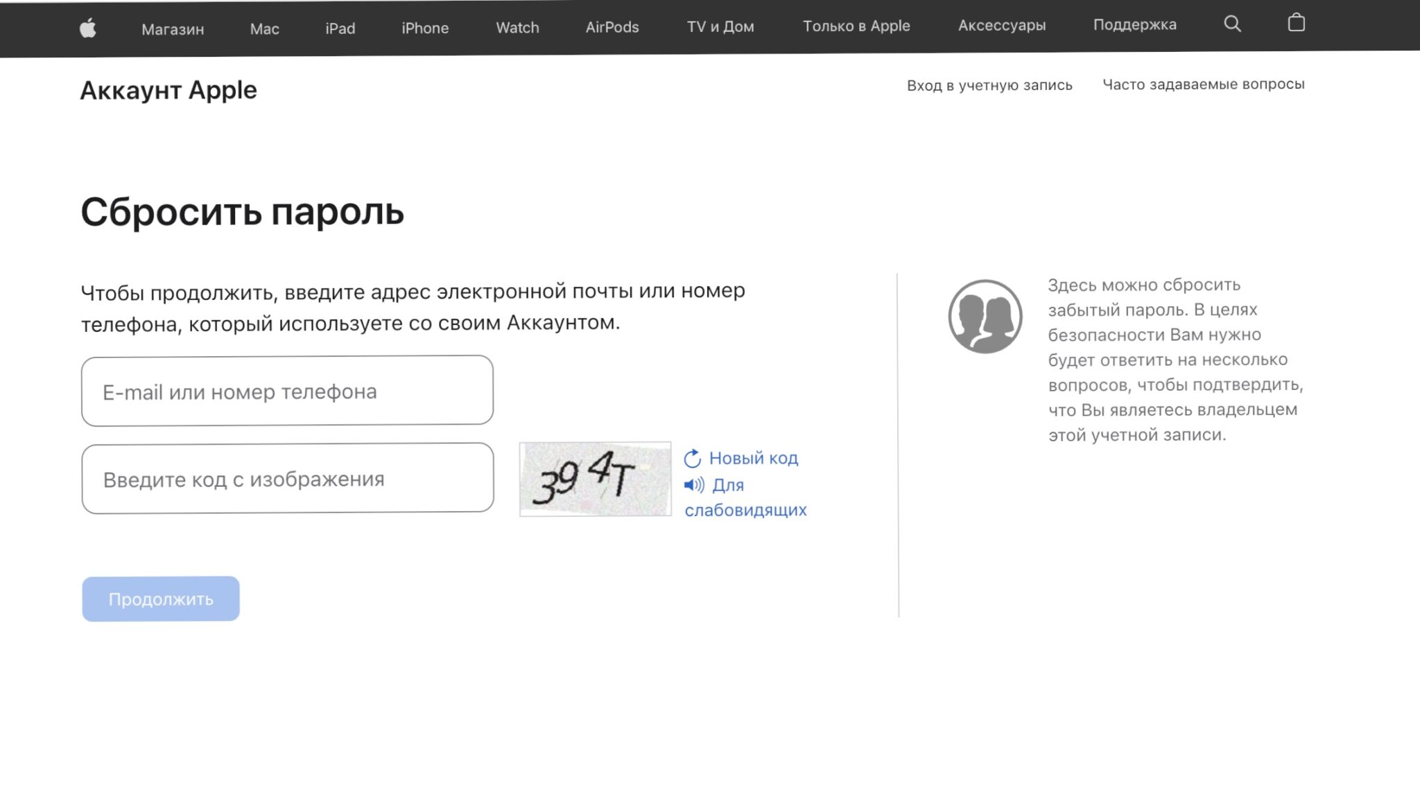Viewport: 1420px width, 798px height.
Task: Open the shopping bag icon
Action: pos(1296,23)
